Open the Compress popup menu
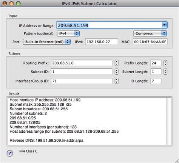Viewport: 179px width, 163px height. tap(150, 33)
